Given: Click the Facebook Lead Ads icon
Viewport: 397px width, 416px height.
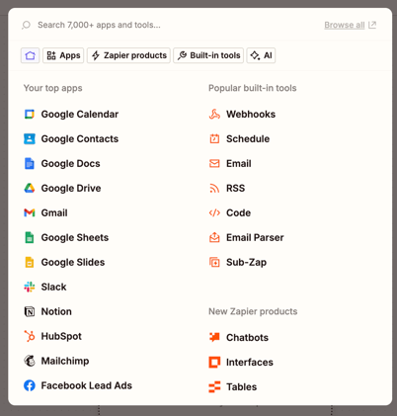Looking at the screenshot, I should pyautogui.click(x=30, y=385).
